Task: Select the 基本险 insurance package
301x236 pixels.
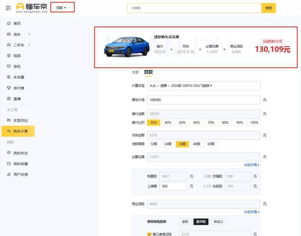Action: tap(201, 222)
